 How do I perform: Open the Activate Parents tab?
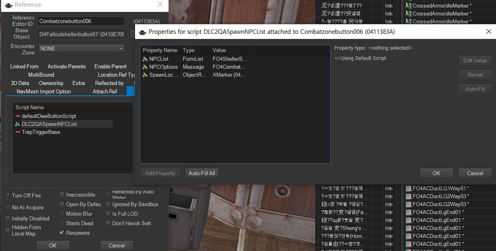[67, 66]
